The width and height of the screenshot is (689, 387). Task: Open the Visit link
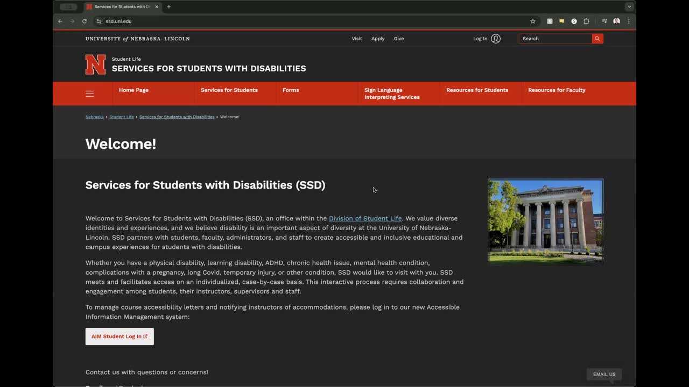click(x=357, y=39)
